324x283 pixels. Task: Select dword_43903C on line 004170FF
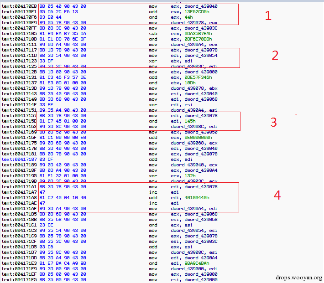201,28
